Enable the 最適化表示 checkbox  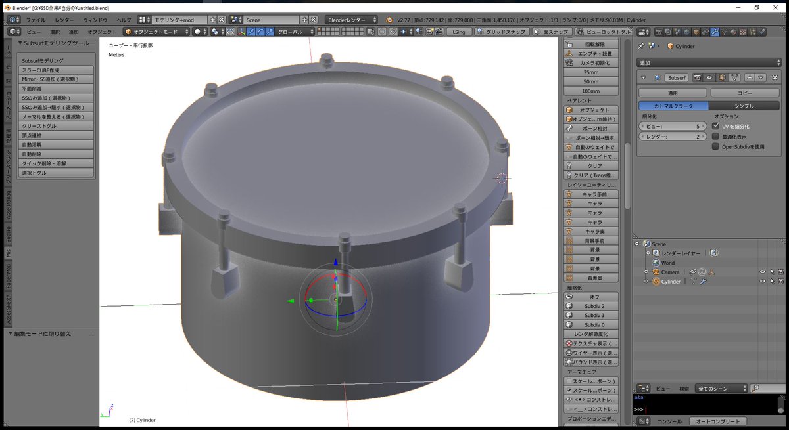715,137
